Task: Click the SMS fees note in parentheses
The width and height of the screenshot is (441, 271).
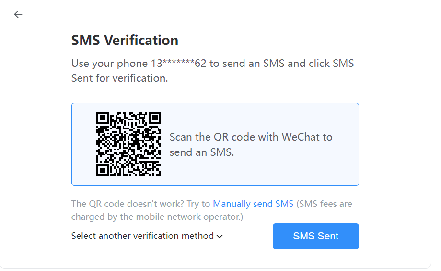Action: tap(324, 204)
